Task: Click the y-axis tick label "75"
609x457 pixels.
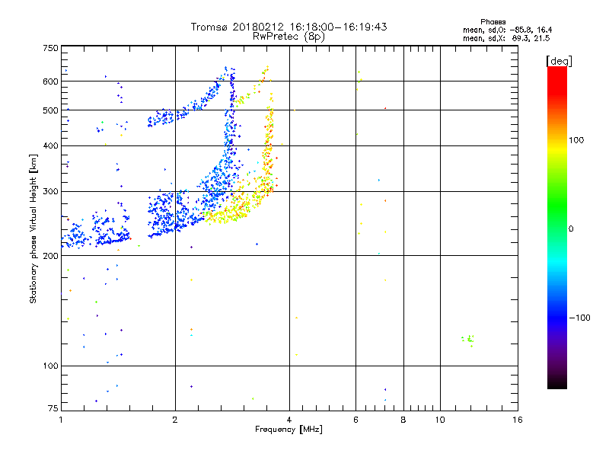Action: 53,408
